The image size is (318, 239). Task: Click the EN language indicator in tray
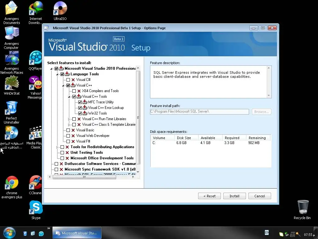point(267,232)
